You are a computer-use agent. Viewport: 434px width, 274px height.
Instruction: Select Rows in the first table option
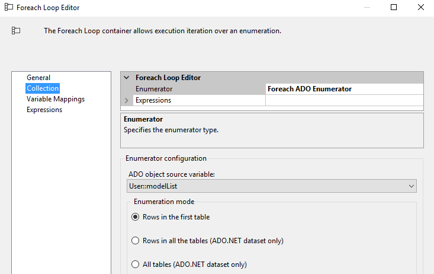135,217
